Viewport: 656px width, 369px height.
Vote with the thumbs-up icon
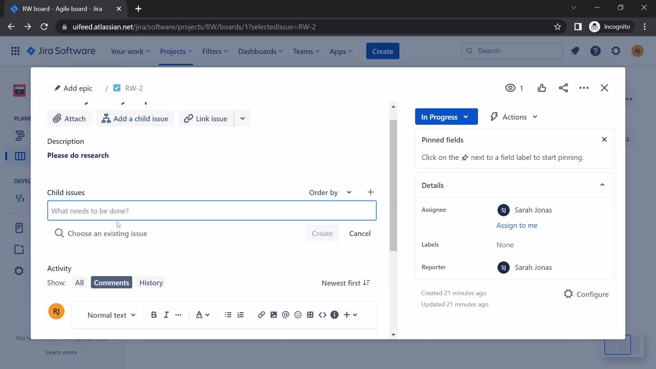(x=542, y=88)
